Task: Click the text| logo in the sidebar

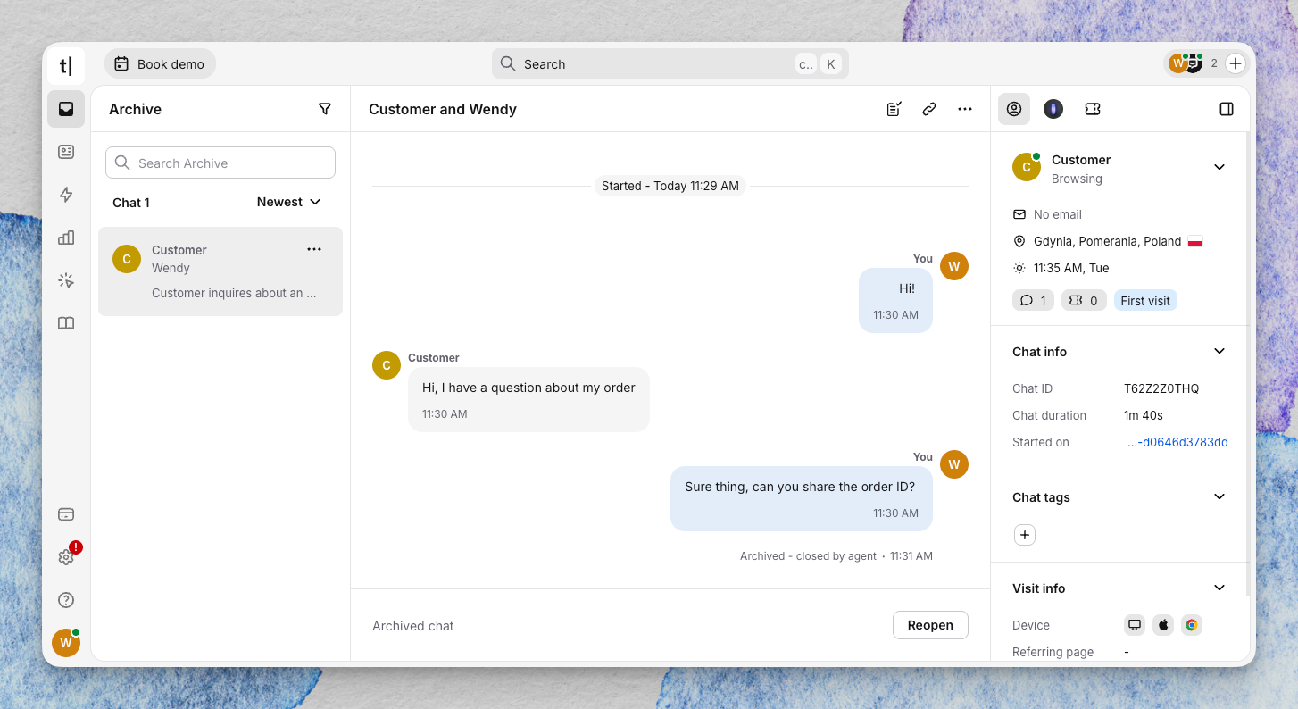Action: pos(66,65)
